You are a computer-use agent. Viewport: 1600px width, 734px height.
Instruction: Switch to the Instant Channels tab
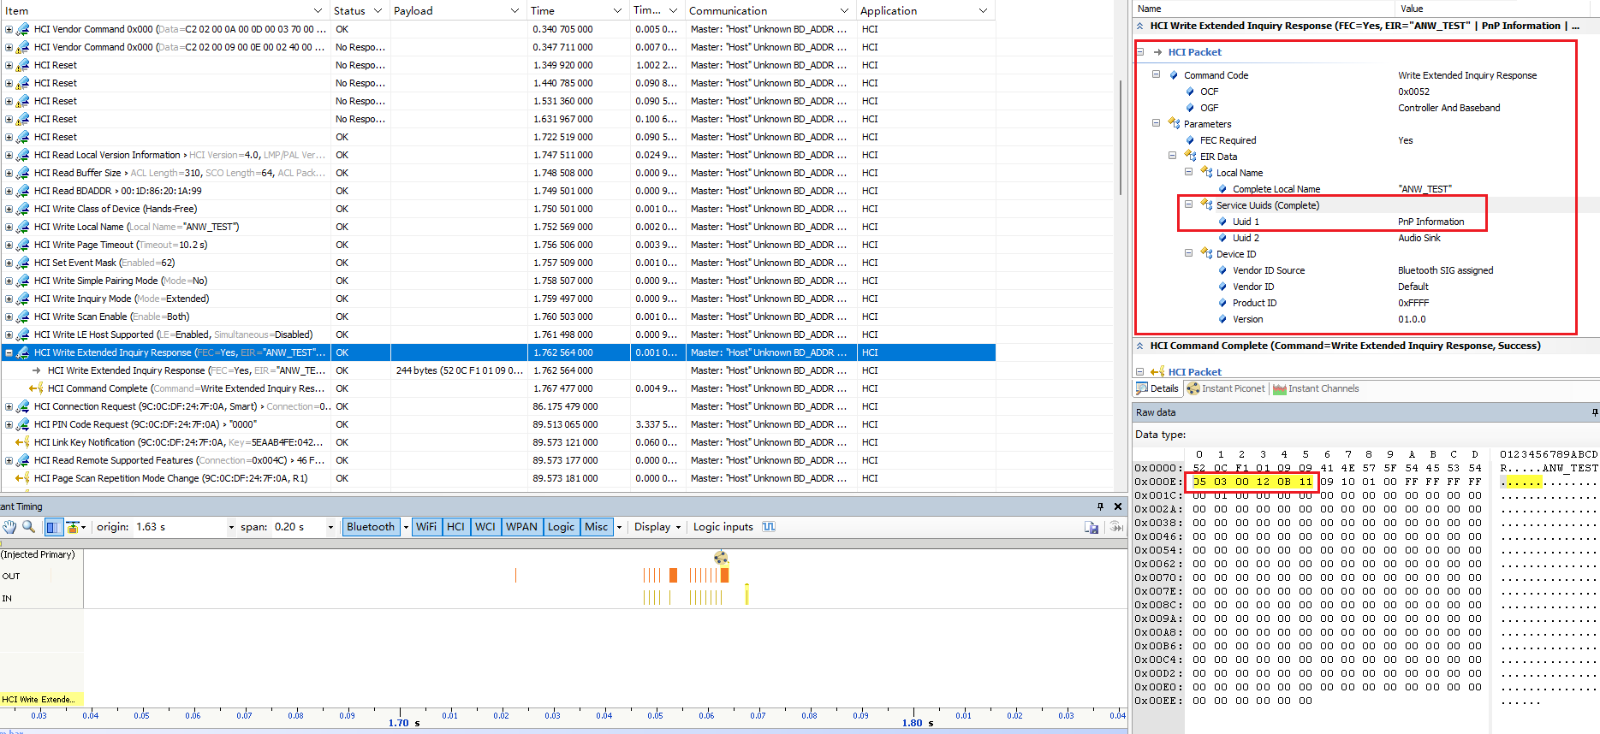pos(1316,388)
